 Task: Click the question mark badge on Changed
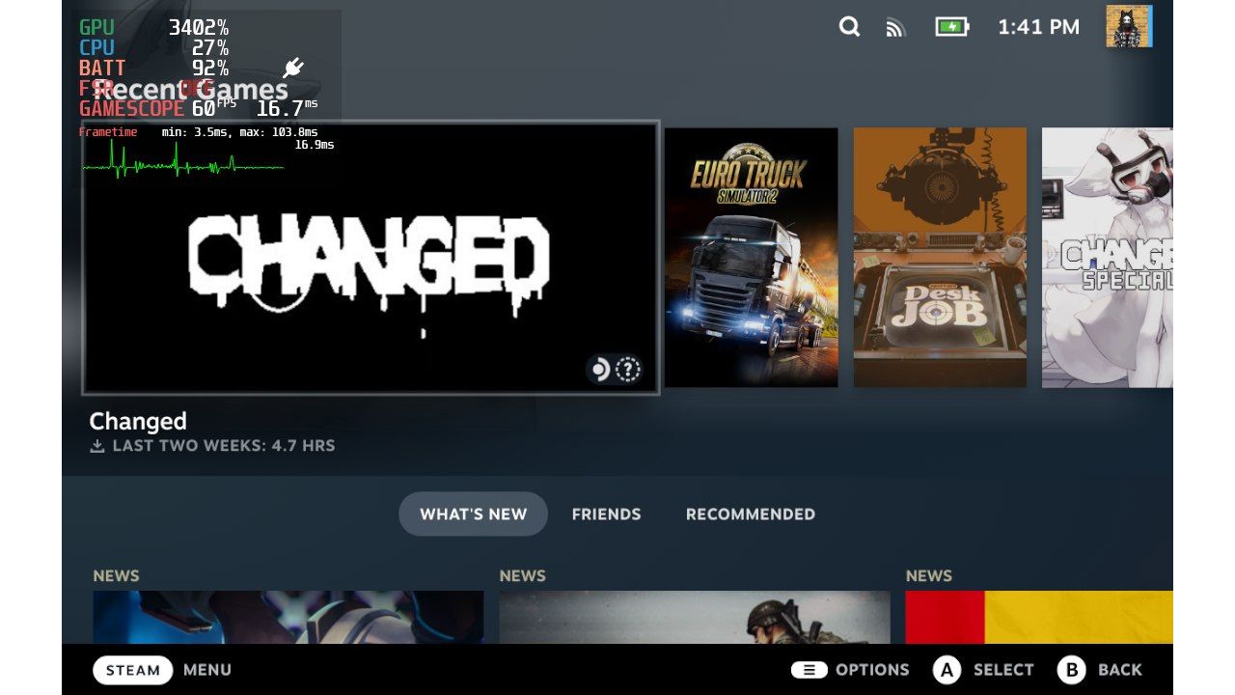(628, 369)
